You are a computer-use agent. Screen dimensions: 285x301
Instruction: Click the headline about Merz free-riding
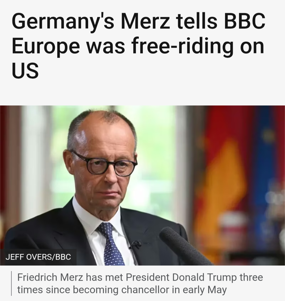[x=139, y=46]
